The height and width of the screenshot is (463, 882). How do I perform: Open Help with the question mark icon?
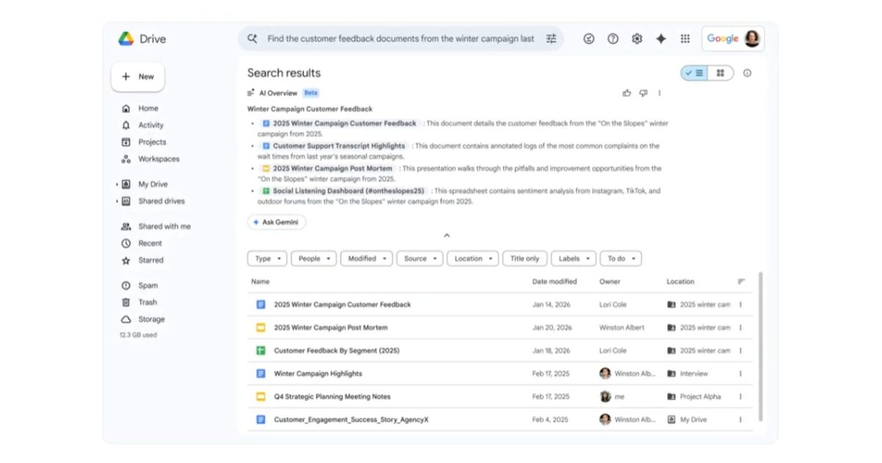[612, 38]
